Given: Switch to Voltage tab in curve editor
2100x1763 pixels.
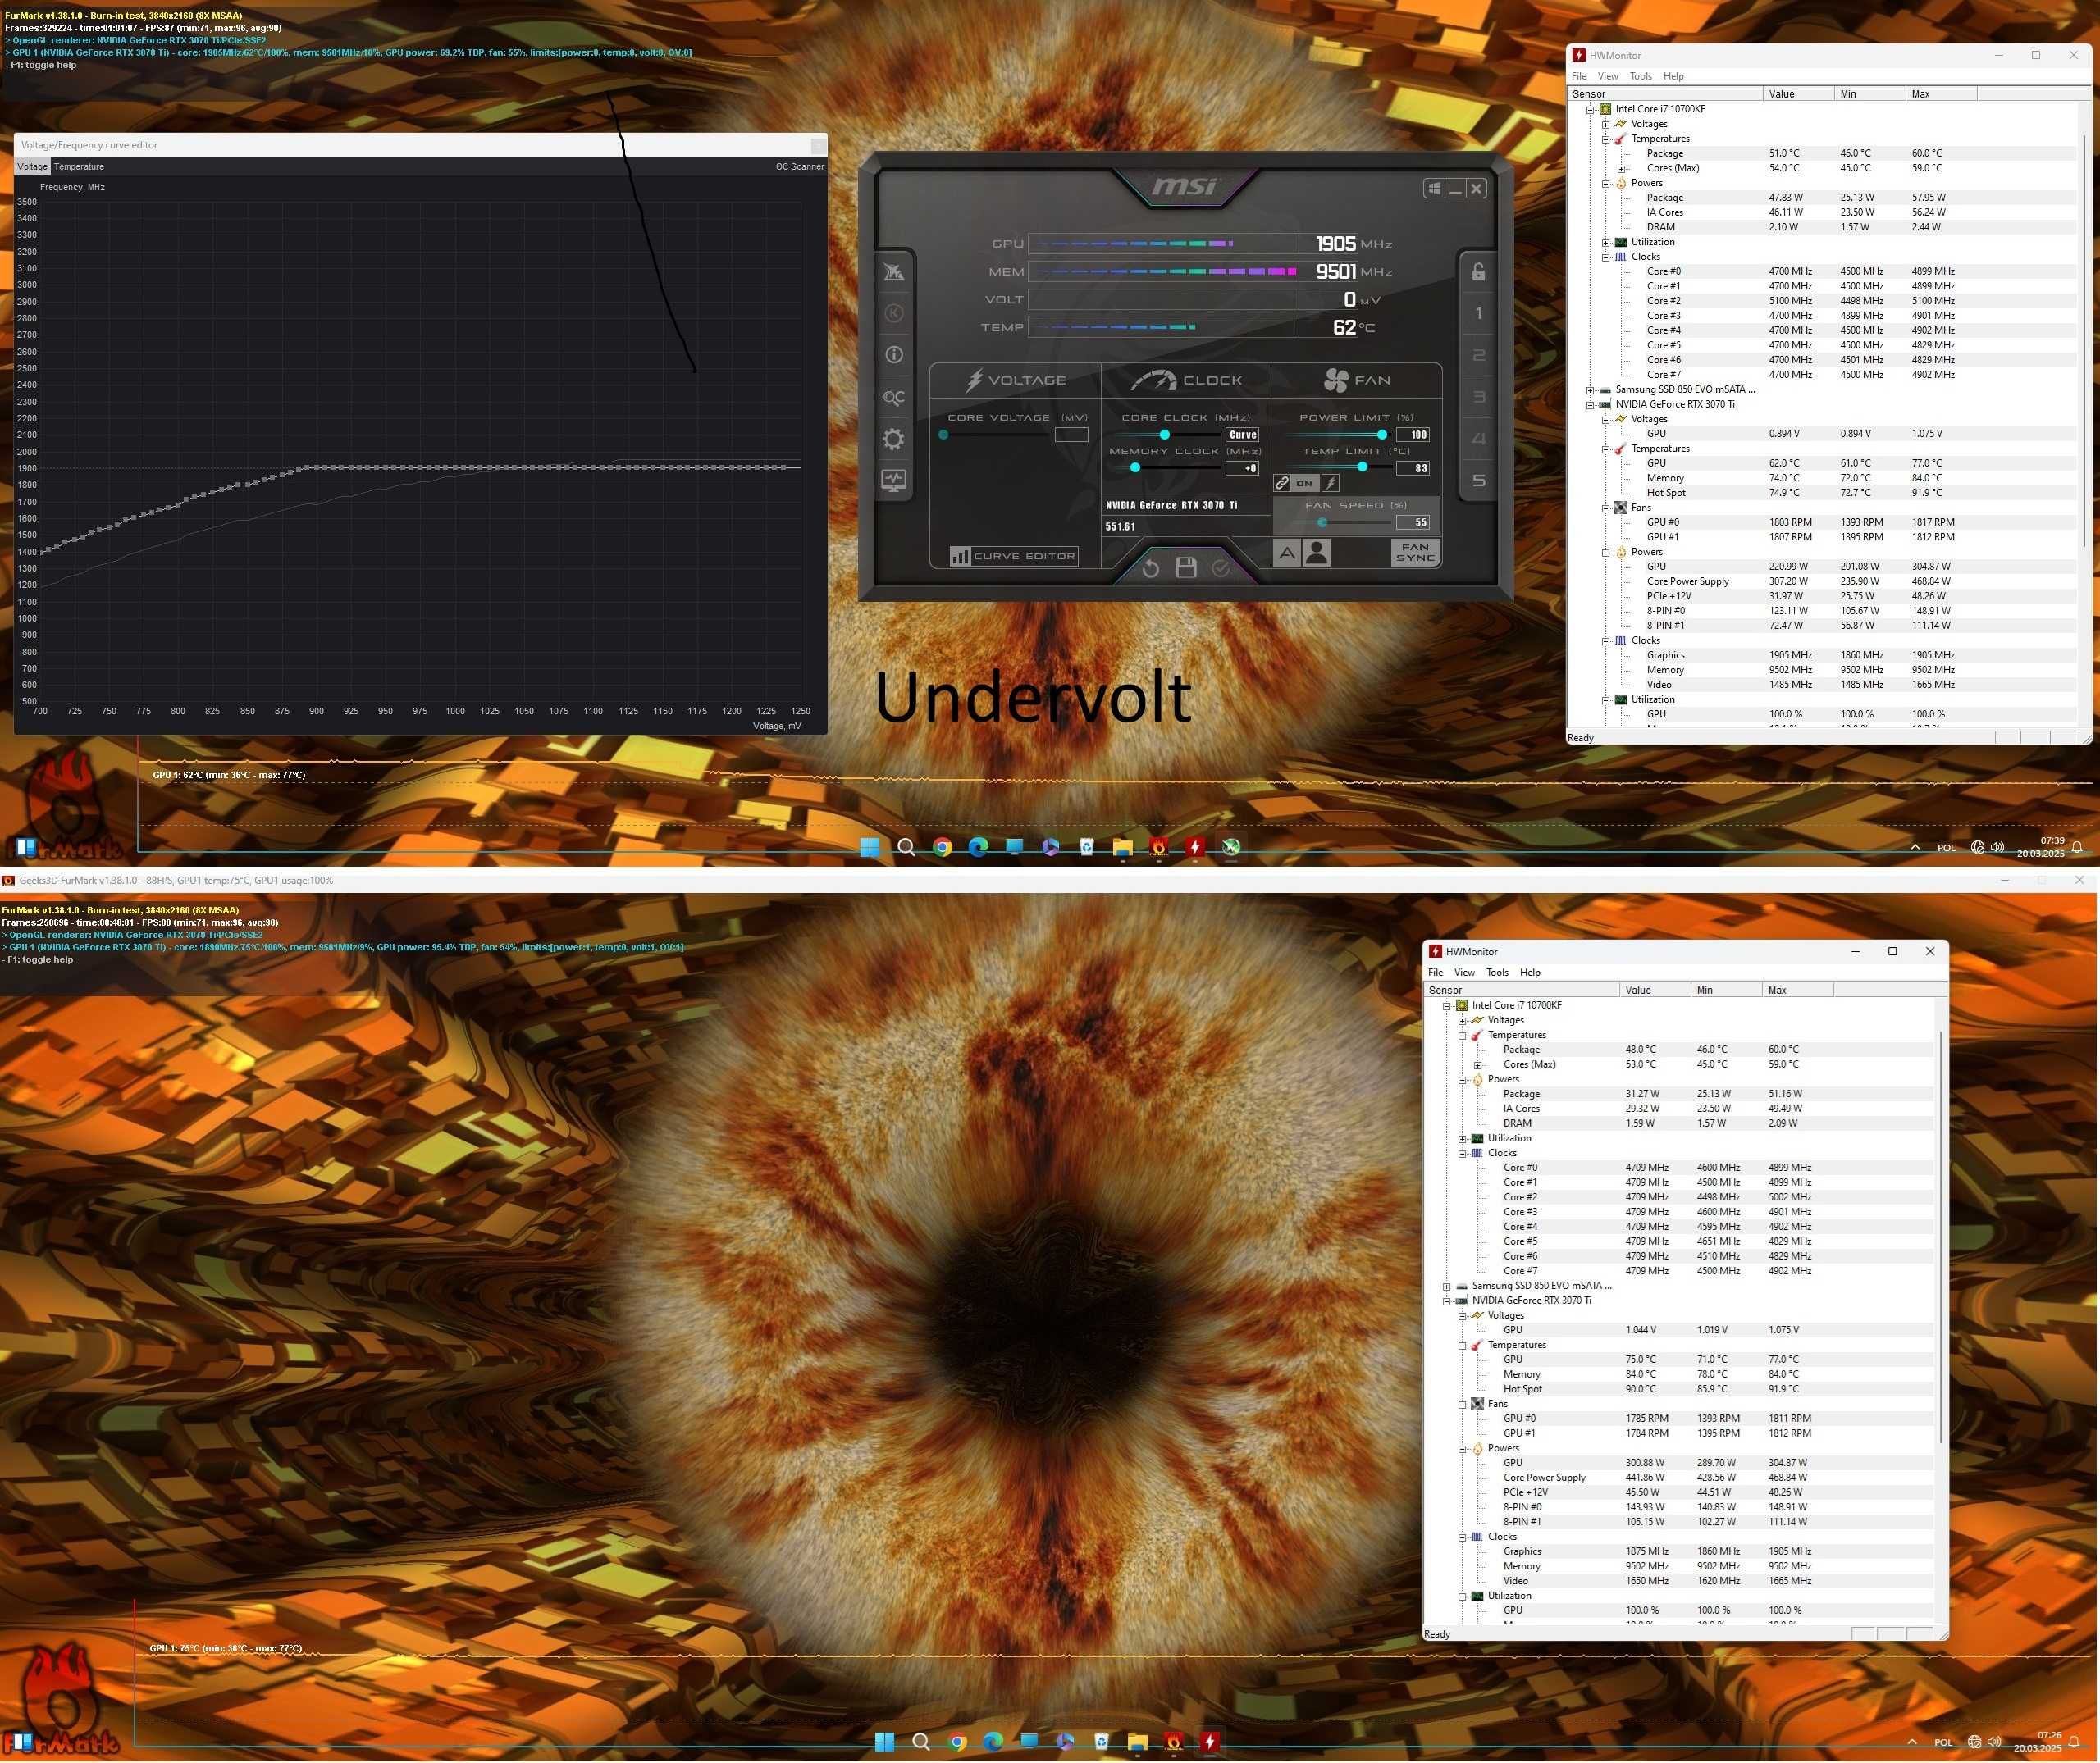Looking at the screenshot, I should (x=32, y=167).
